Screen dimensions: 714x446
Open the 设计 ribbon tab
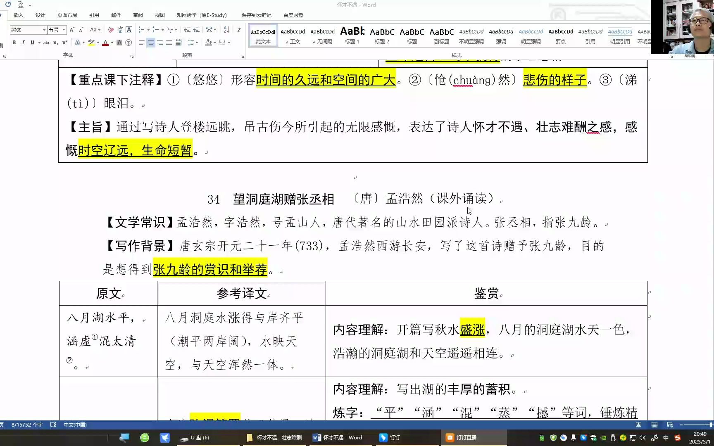coord(40,15)
